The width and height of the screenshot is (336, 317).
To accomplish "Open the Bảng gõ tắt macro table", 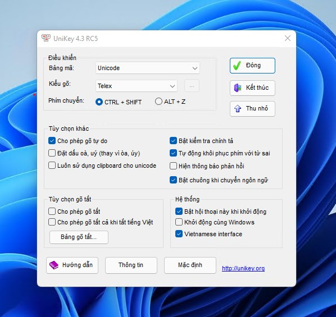I will (79, 237).
